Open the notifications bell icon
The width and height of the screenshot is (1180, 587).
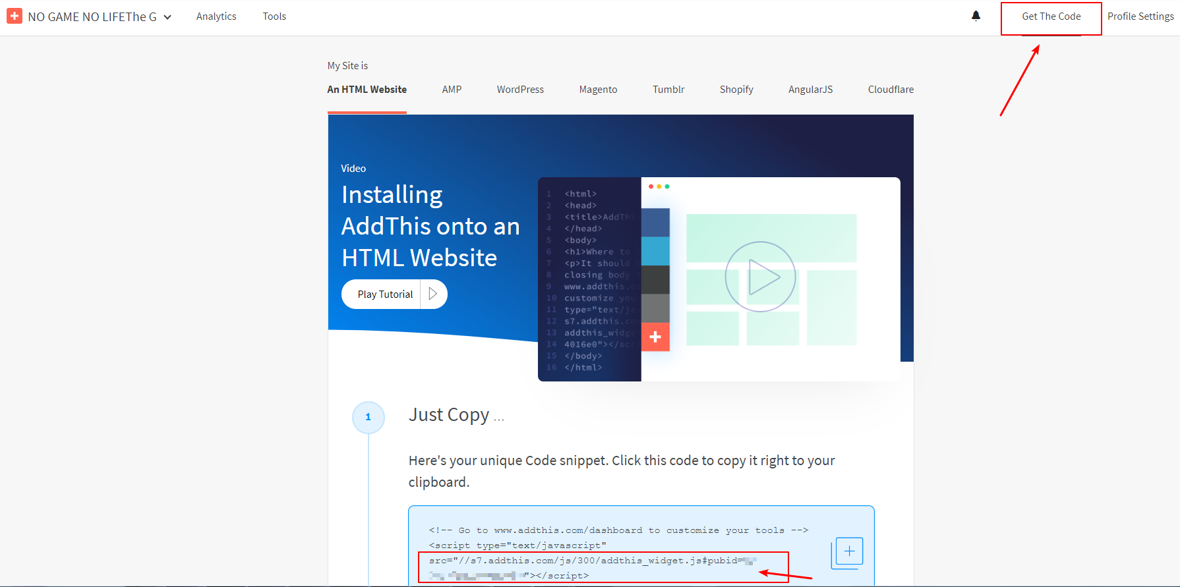(976, 16)
